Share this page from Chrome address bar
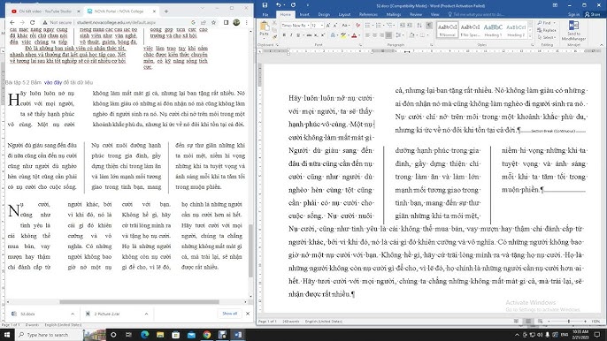607x341 pixels. tap(204, 22)
